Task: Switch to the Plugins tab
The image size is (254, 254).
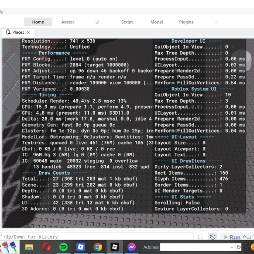Action: (x=186, y=22)
